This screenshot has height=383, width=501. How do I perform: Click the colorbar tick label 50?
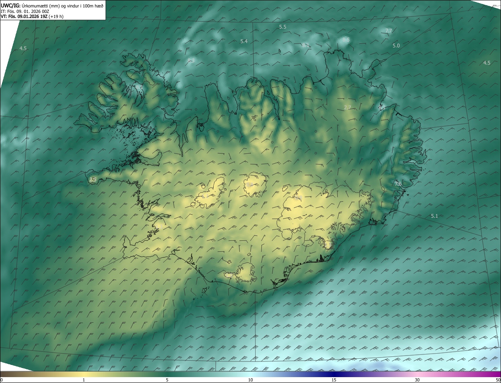tap(497, 380)
